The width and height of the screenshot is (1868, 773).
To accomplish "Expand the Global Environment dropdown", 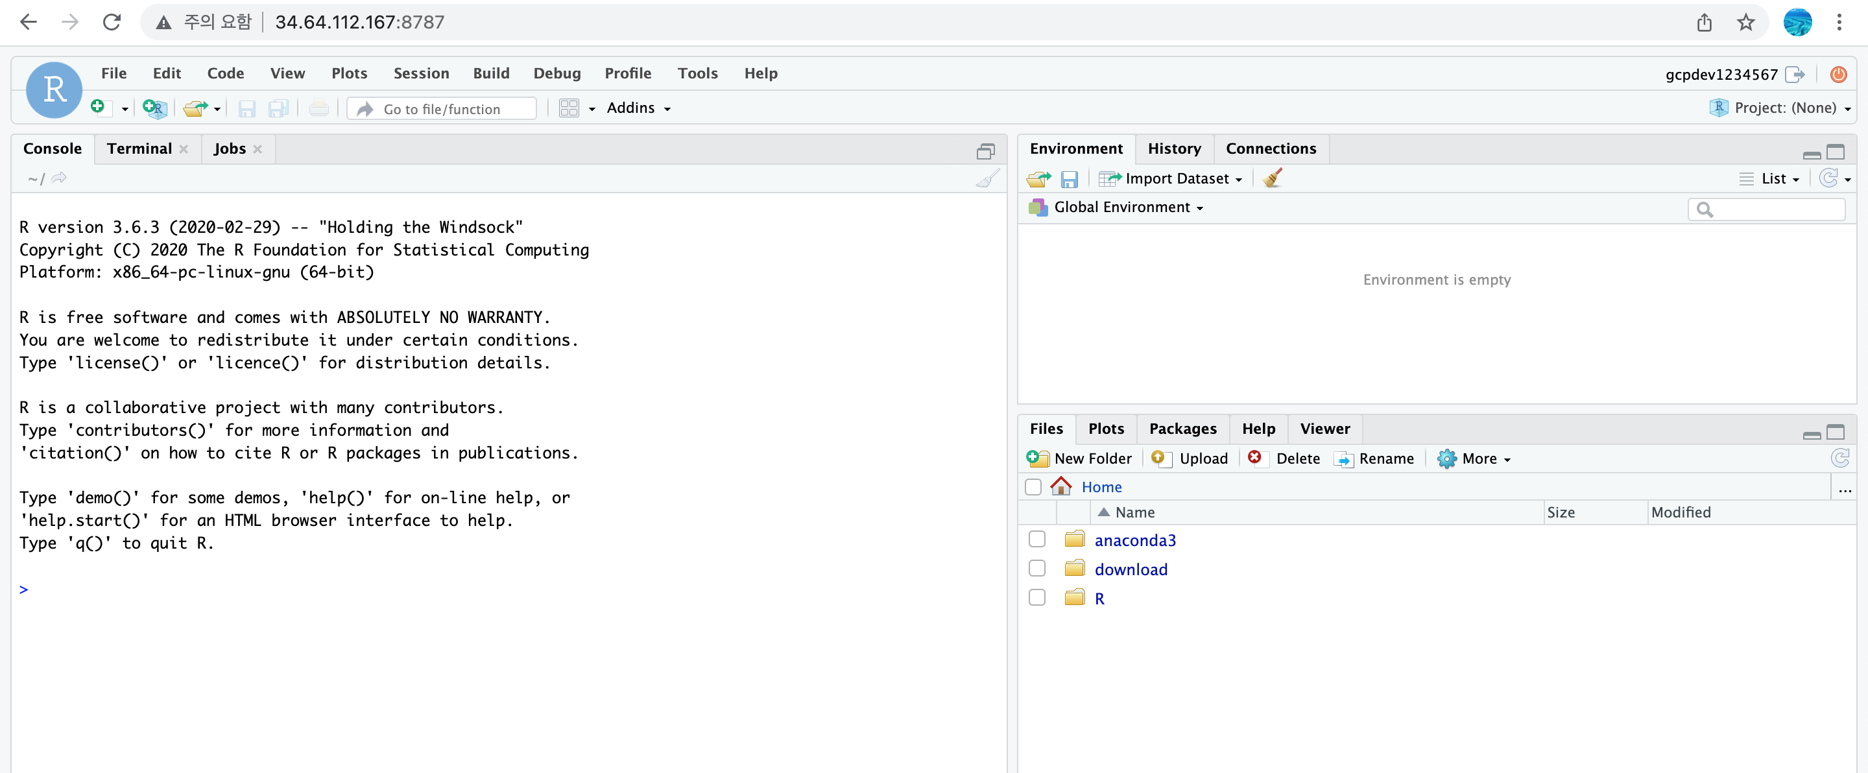I will [1128, 208].
